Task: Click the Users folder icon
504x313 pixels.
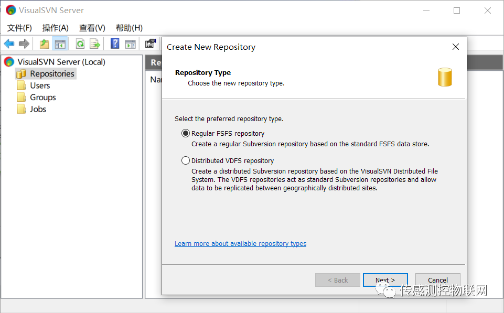Action: [21, 85]
